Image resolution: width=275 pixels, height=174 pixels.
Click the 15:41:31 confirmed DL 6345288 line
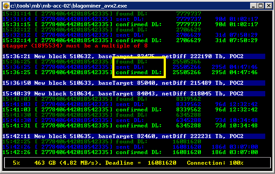click(130, 126)
